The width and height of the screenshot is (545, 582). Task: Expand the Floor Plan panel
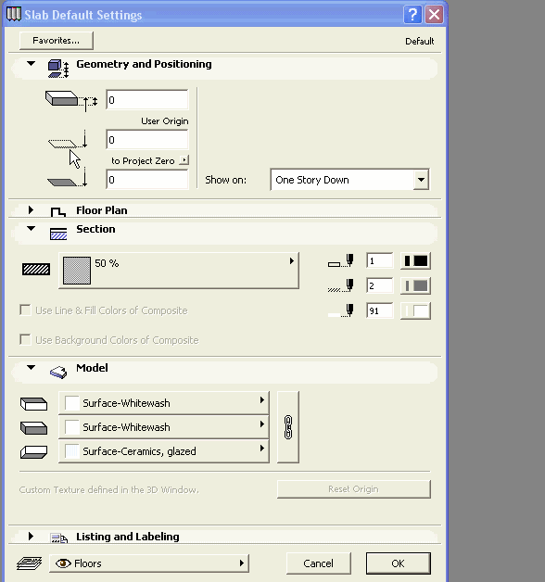point(32,210)
